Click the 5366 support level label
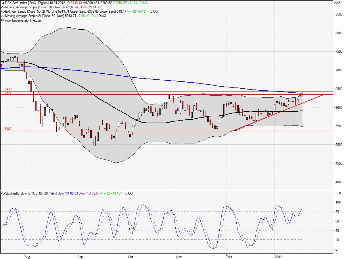Screen dimensions: 345x259 tap(8, 129)
